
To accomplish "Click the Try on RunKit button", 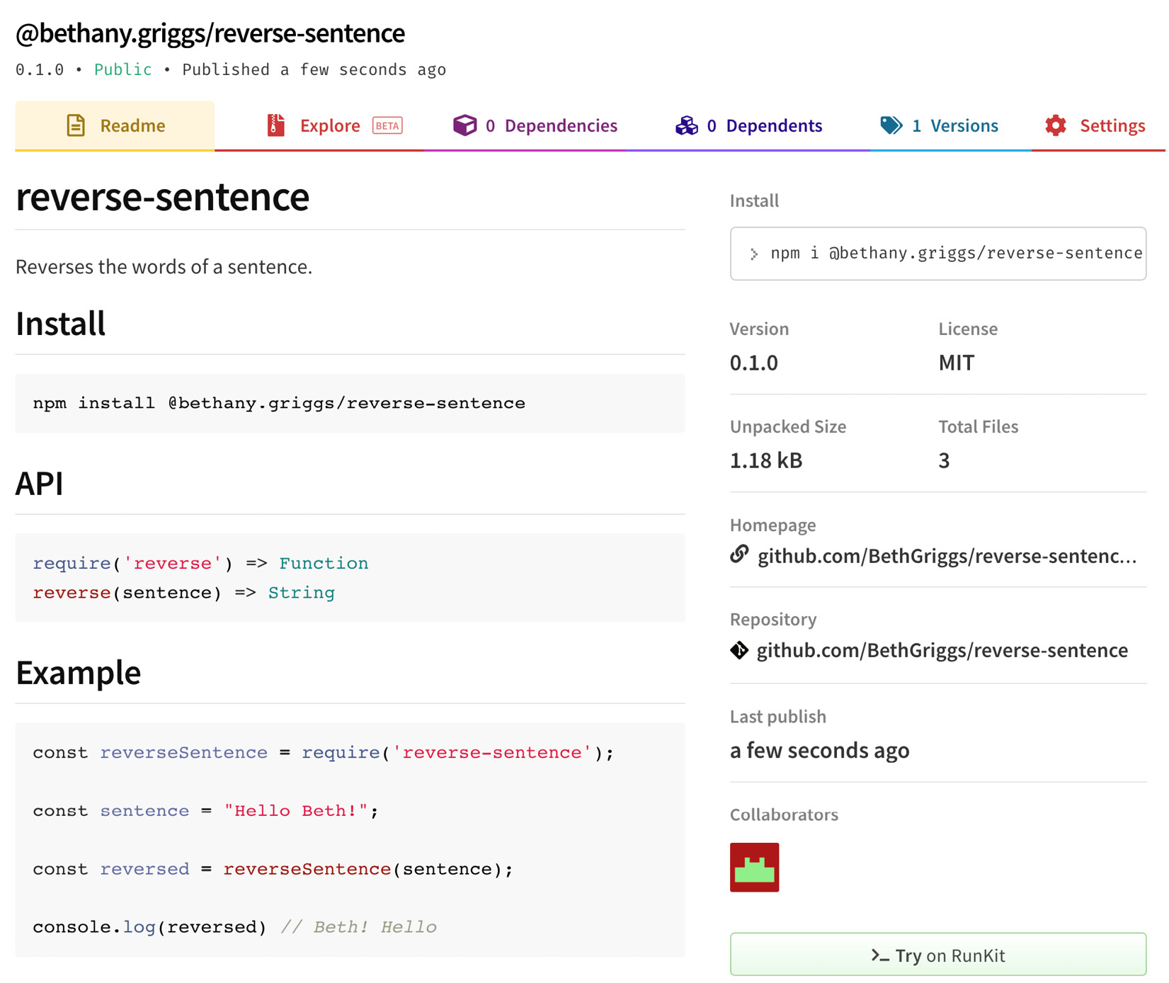I will pyautogui.click(x=937, y=955).
